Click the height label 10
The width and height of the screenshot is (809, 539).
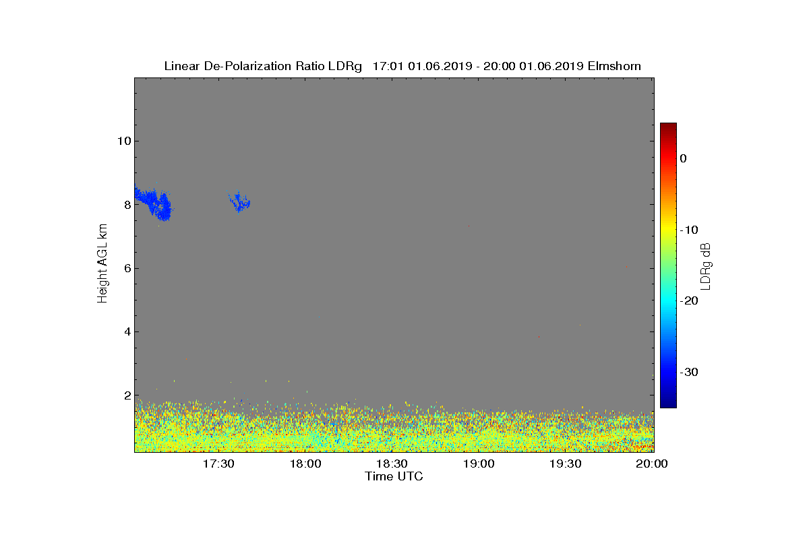pos(122,141)
